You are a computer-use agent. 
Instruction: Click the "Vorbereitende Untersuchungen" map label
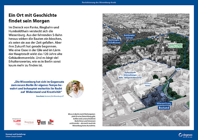click(130, 75)
